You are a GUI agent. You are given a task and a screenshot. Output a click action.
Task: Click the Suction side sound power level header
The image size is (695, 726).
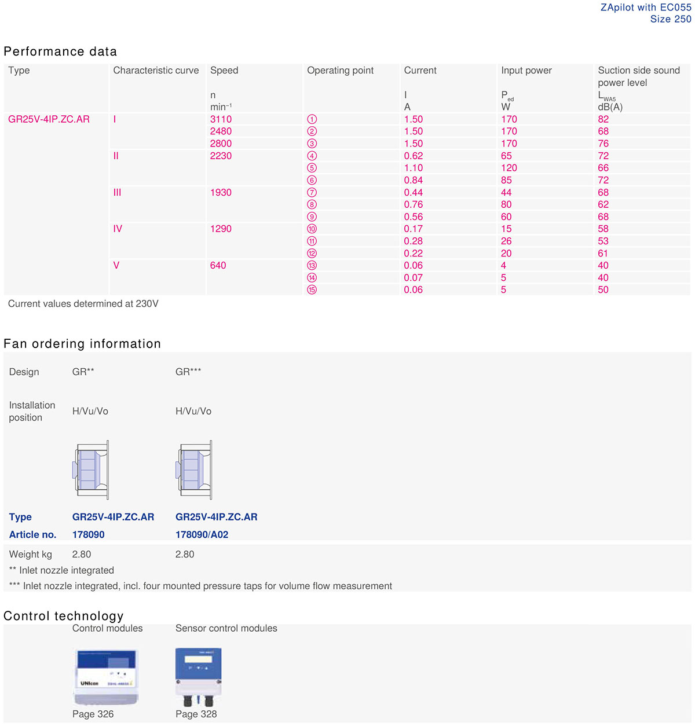click(x=639, y=76)
